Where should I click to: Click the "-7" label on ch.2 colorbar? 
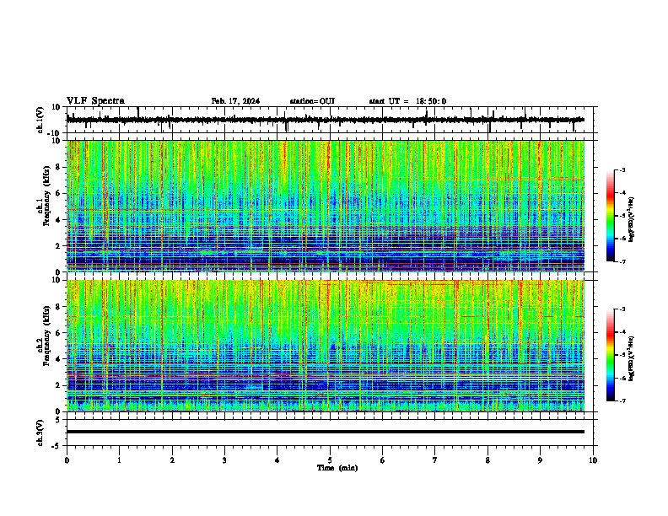[x=622, y=400]
